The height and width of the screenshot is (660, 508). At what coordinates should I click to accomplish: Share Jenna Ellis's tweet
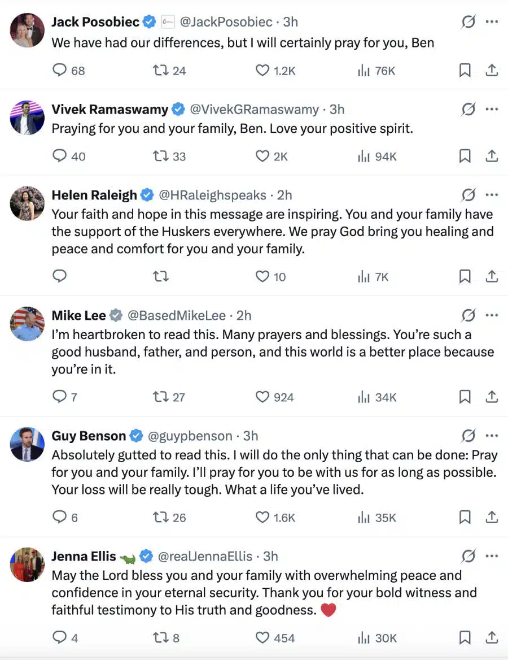tap(492, 638)
